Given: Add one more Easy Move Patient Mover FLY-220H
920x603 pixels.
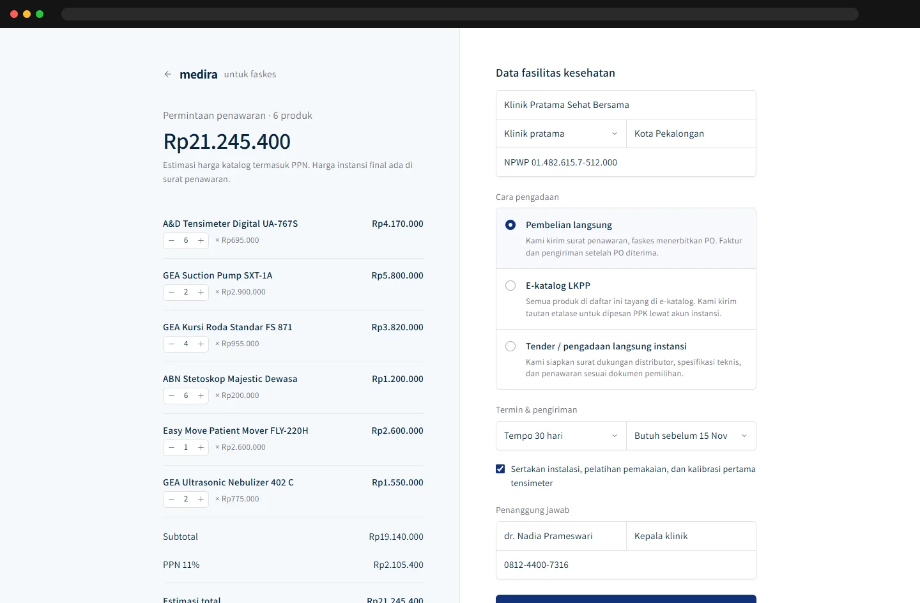Looking at the screenshot, I should coord(201,448).
